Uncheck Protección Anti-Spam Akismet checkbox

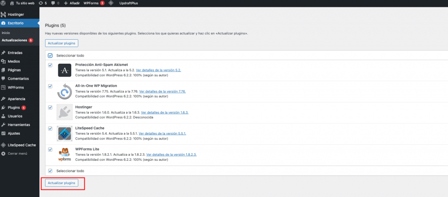50,65
